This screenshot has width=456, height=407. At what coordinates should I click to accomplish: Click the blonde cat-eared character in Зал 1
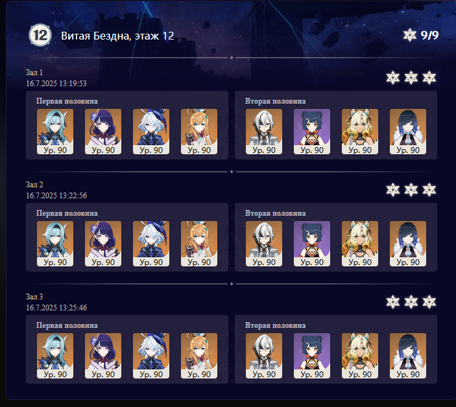pyautogui.click(x=360, y=132)
